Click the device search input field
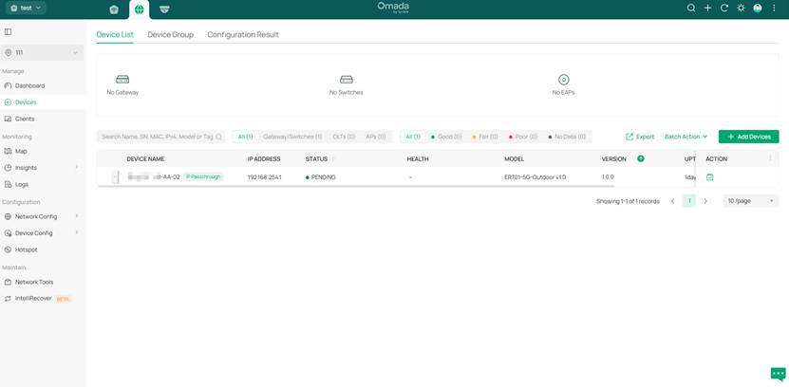The width and height of the screenshot is (789, 387). click(158, 137)
